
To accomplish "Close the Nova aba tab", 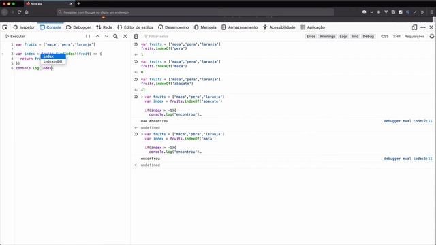I will click(x=71, y=4).
